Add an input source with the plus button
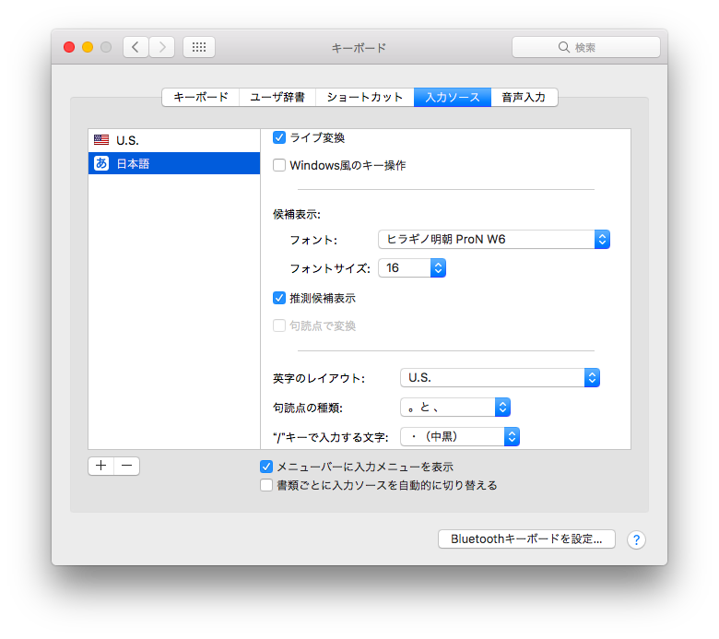This screenshot has width=719, height=639. click(100, 466)
